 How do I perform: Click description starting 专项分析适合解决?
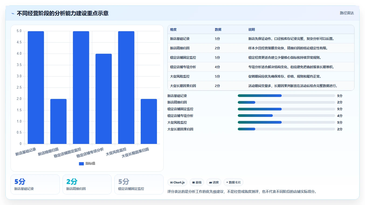(291, 67)
